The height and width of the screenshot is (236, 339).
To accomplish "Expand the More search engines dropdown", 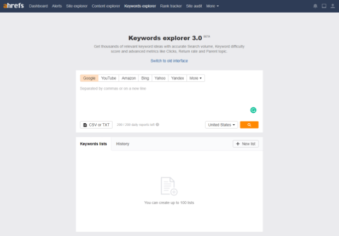I will (x=196, y=78).
